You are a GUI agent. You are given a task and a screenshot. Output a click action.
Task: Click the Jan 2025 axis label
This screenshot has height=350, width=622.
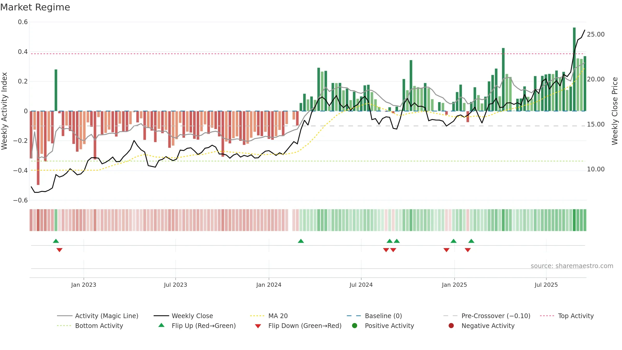(x=454, y=285)
